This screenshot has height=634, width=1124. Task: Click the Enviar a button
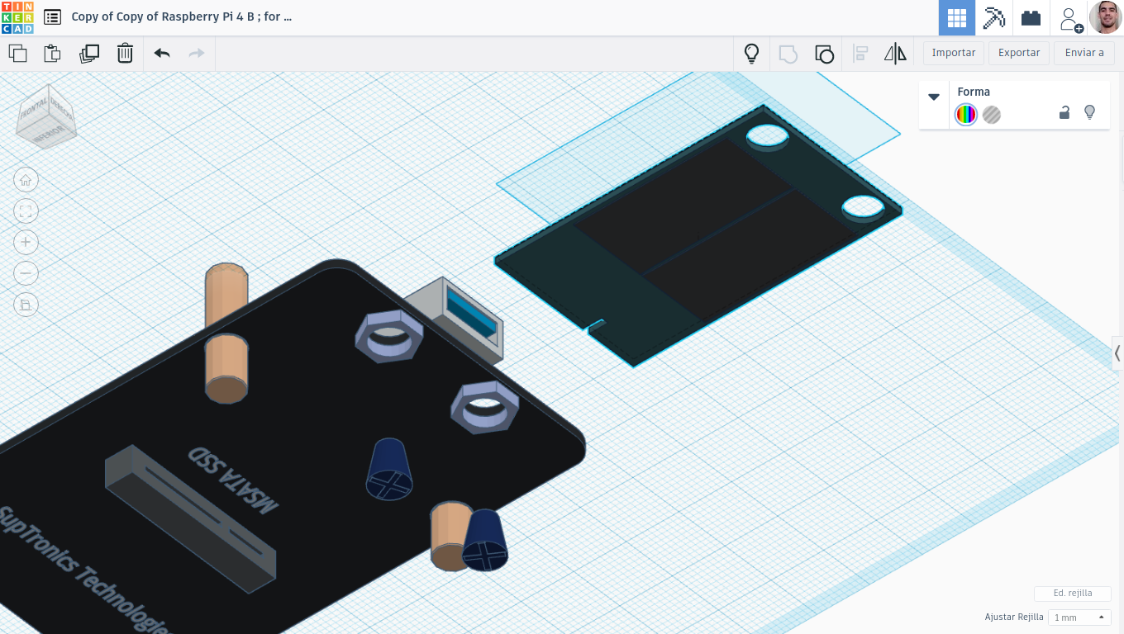[1084, 53]
